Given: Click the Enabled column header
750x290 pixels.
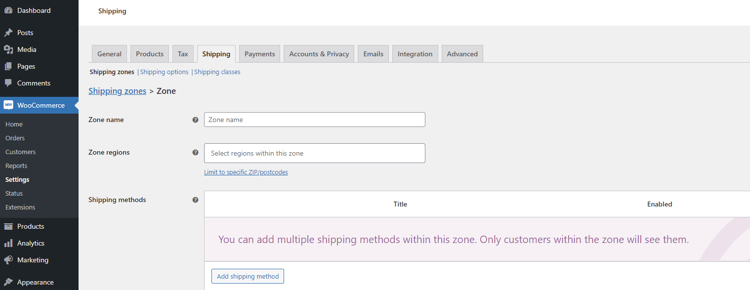Looking at the screenshot, I should coord(660,204).
